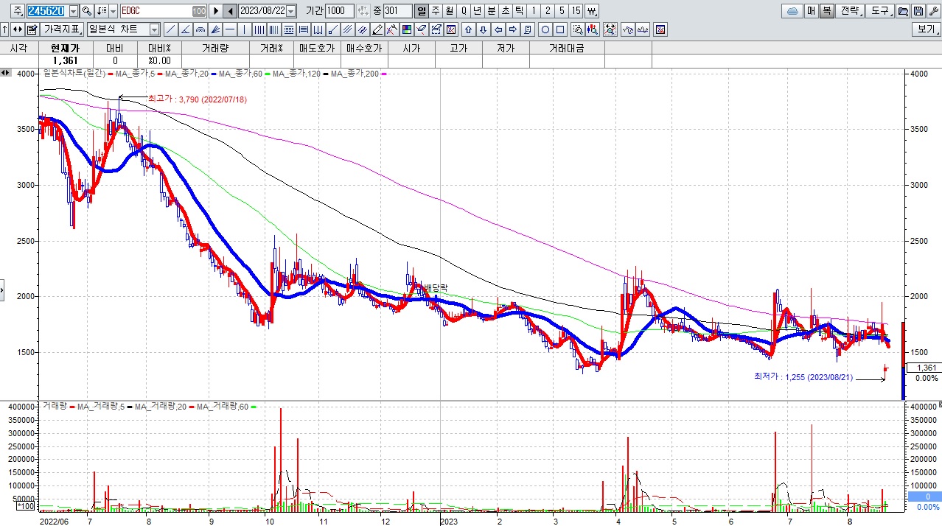This screenshot has width=942, height=526.
Task: Click the zoom area magnifier tool
Action: point(579,29)
